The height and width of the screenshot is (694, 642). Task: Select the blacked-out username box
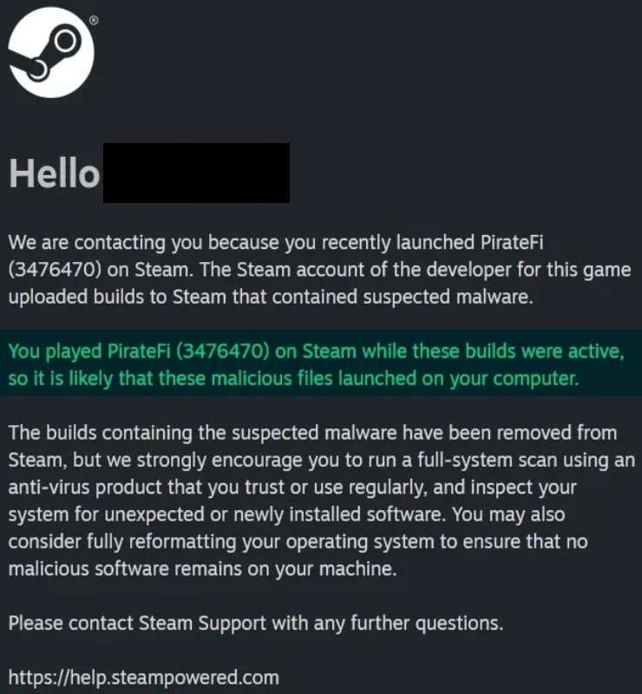(x=196, y=173)
